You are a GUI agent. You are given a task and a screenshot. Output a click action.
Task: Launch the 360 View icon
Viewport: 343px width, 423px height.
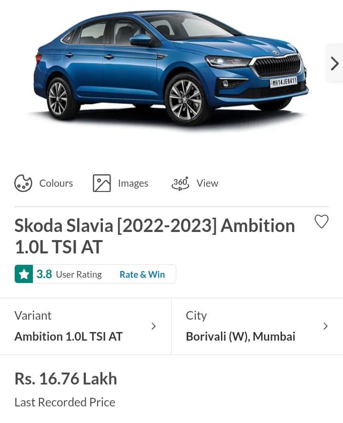[180, 183]
